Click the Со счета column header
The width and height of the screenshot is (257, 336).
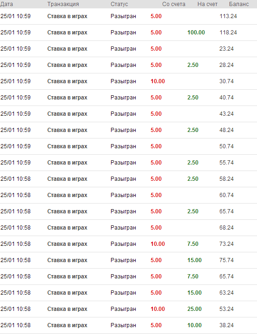[x=174, y=4]
